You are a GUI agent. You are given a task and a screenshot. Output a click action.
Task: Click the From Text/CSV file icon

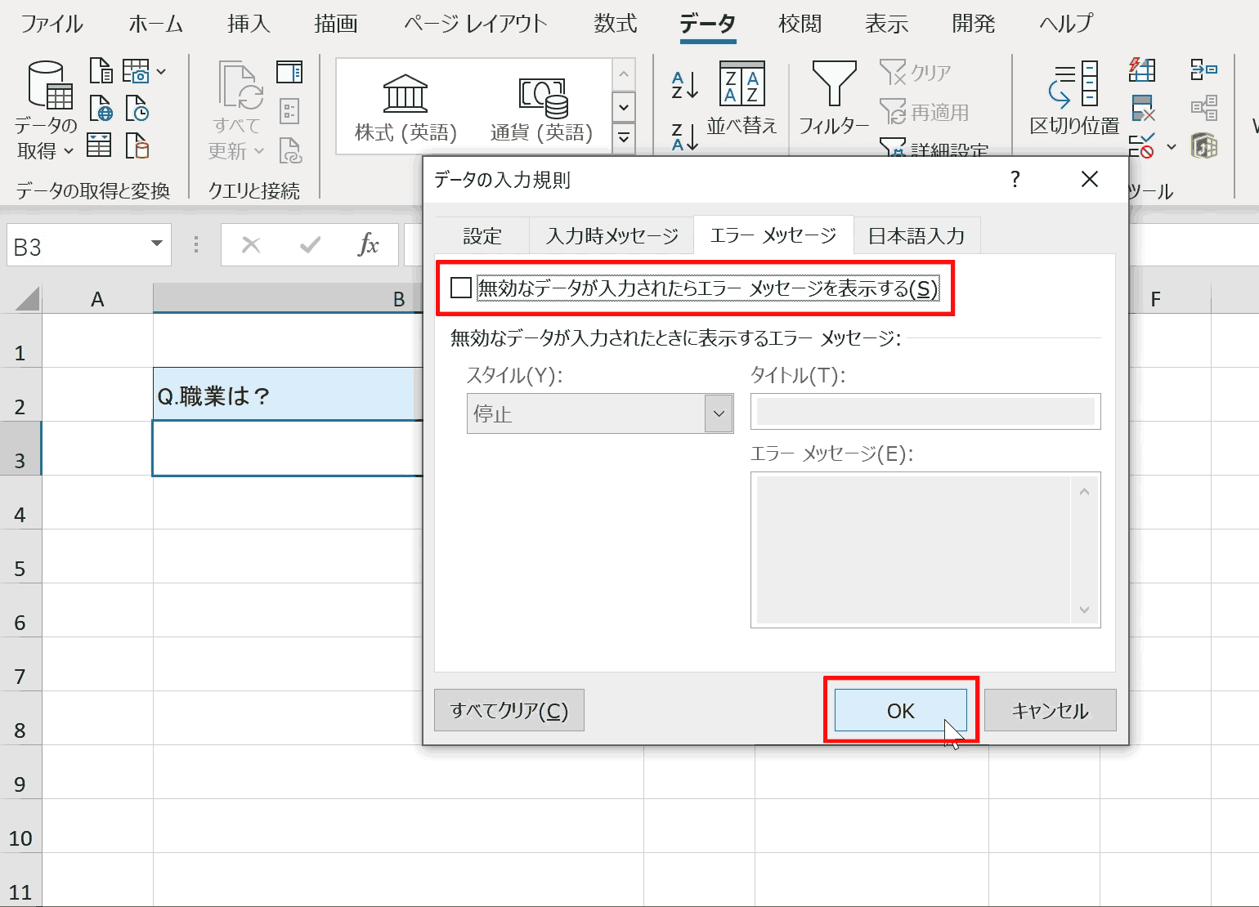[101, 71]
